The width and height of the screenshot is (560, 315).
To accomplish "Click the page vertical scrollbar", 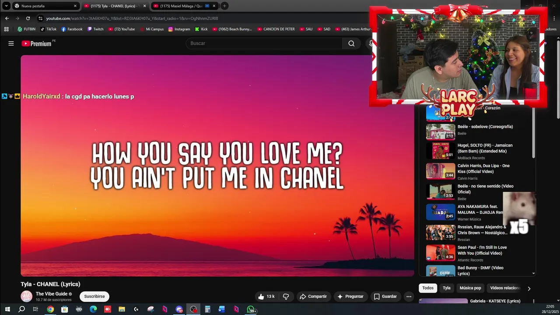I will click(558, 79).
